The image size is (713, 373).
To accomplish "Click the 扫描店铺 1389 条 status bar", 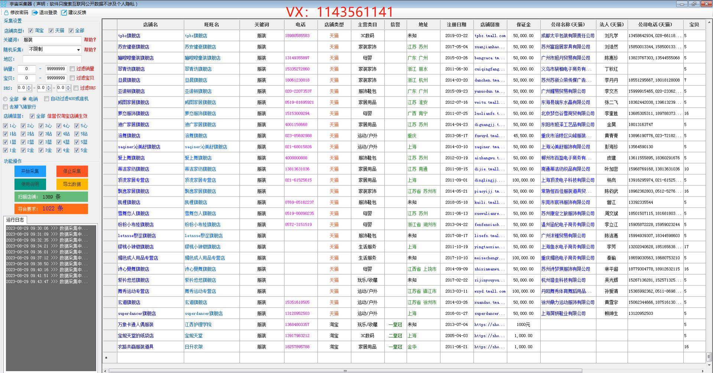I will pos(51,197).
